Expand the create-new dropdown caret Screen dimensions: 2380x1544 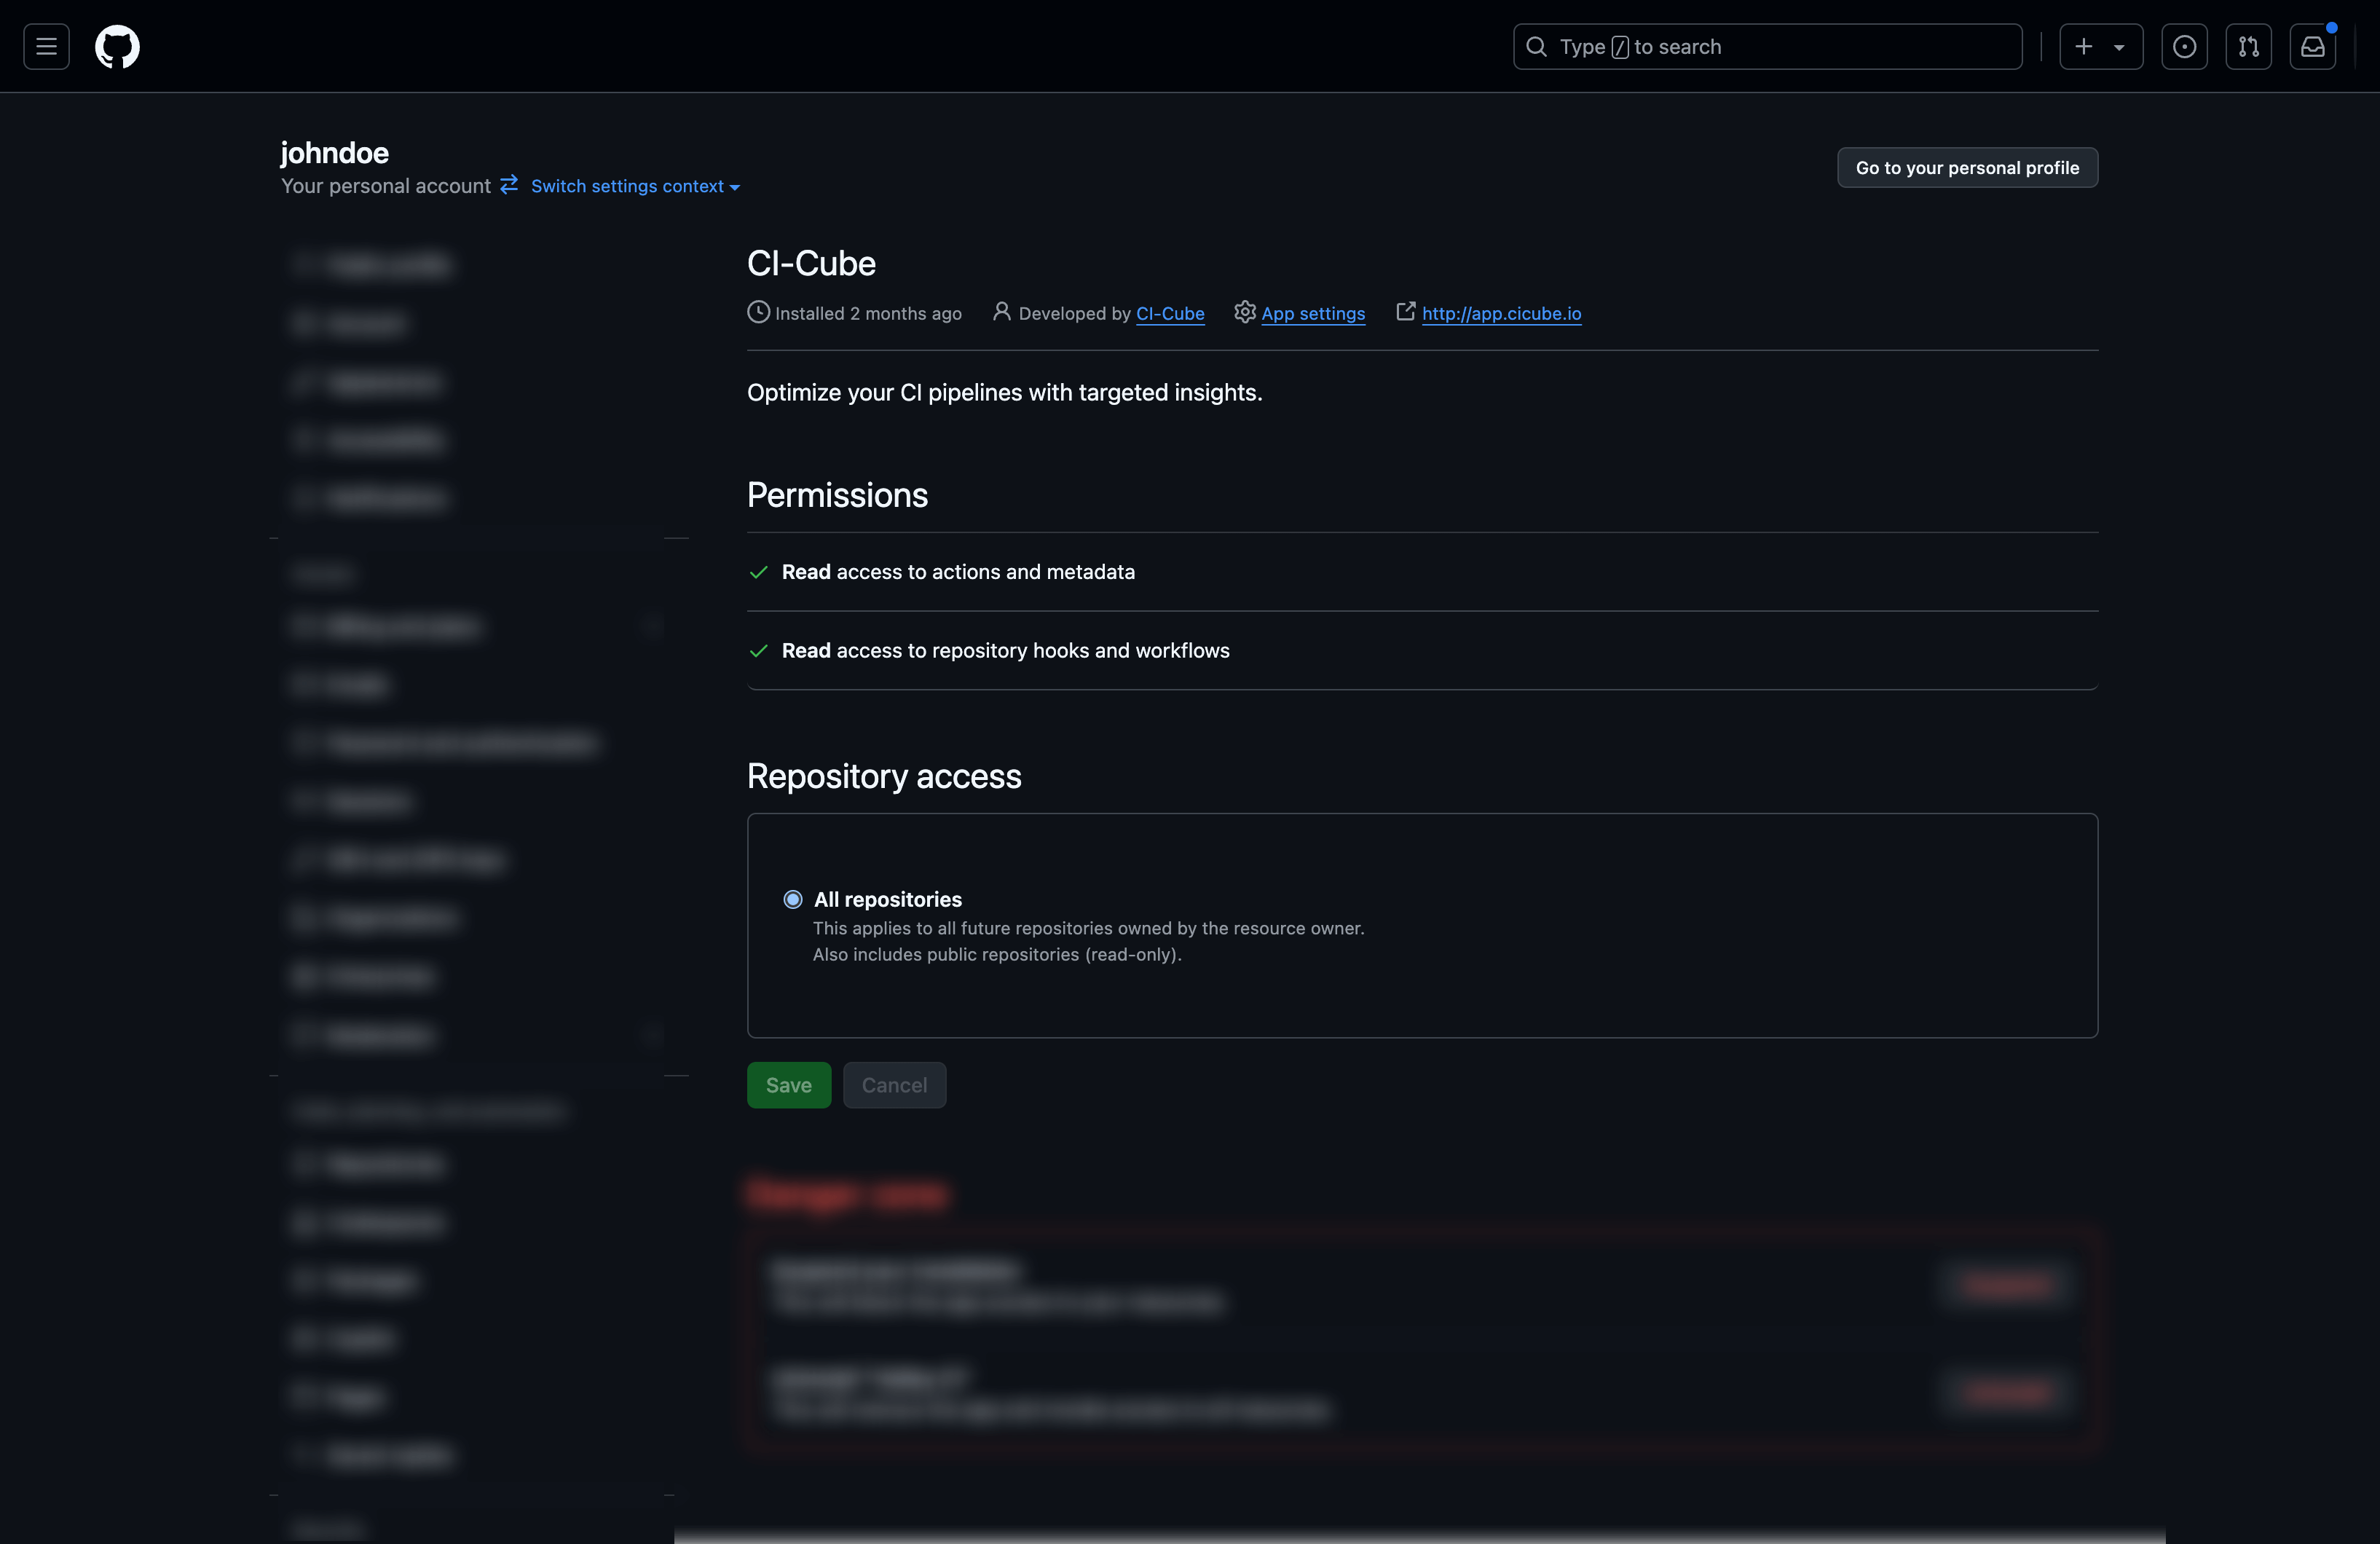[x=2119, y=47]
